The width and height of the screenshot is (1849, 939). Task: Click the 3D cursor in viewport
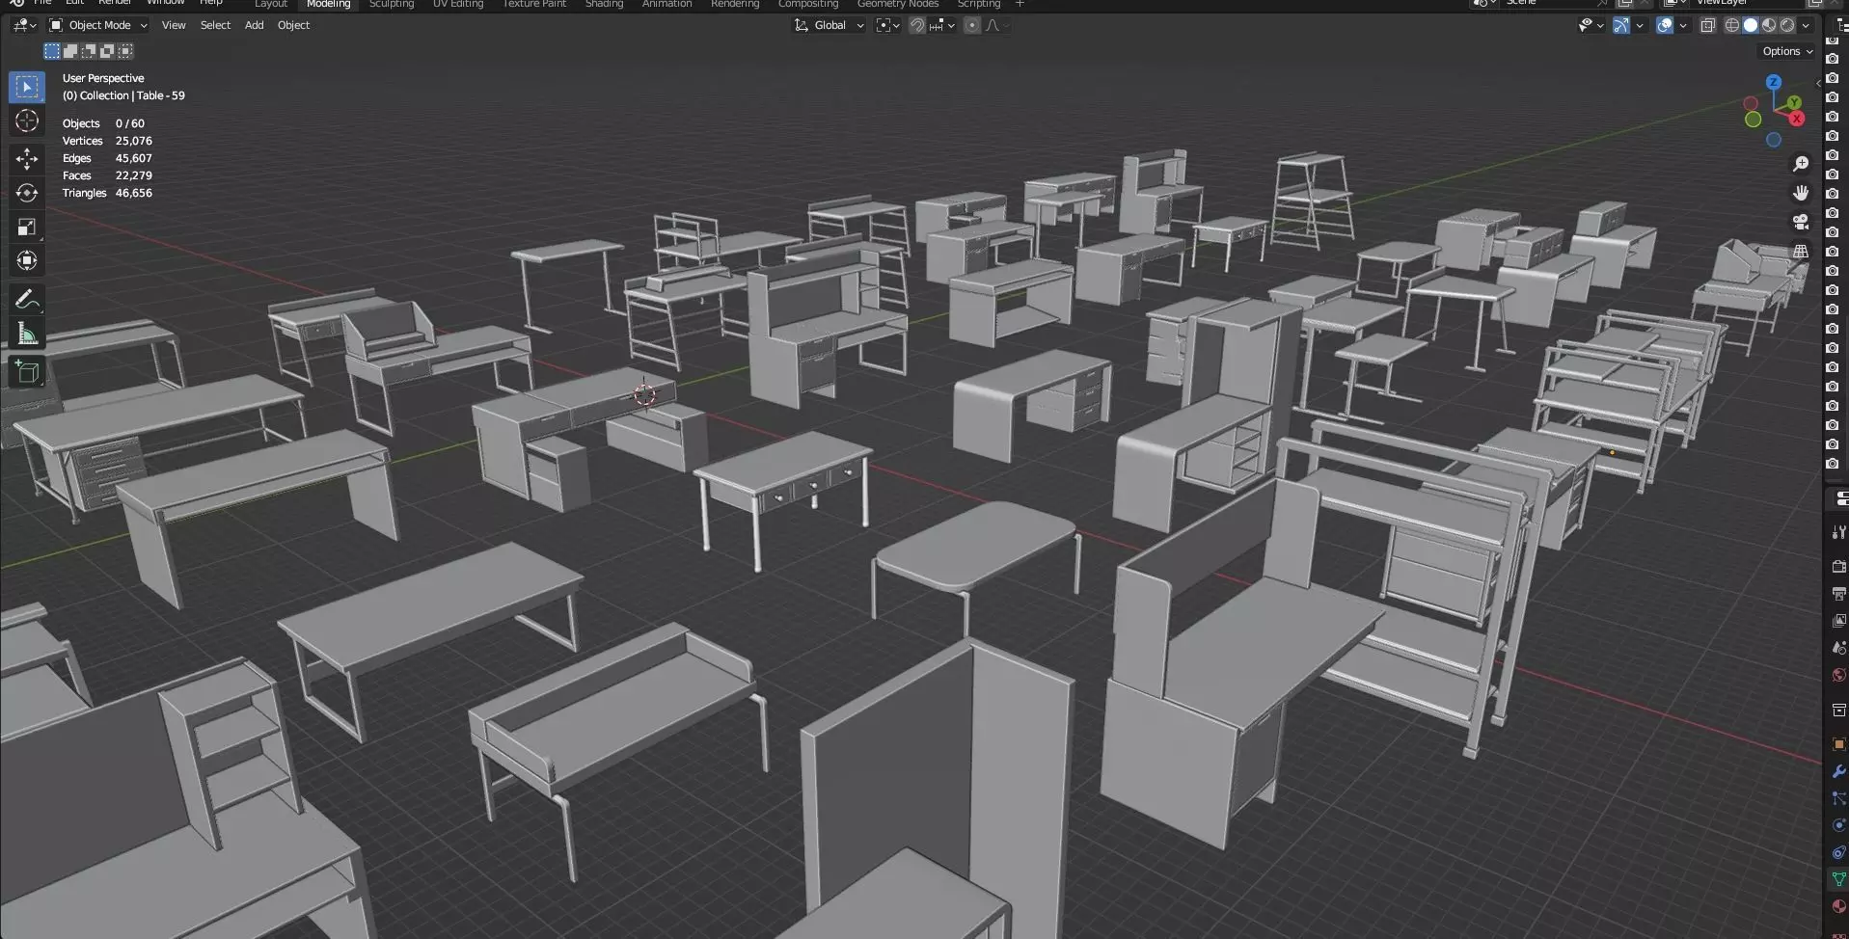click(644, 394)
